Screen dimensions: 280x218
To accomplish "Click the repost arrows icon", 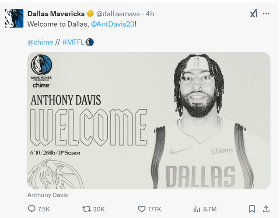I will pos(87,209).
